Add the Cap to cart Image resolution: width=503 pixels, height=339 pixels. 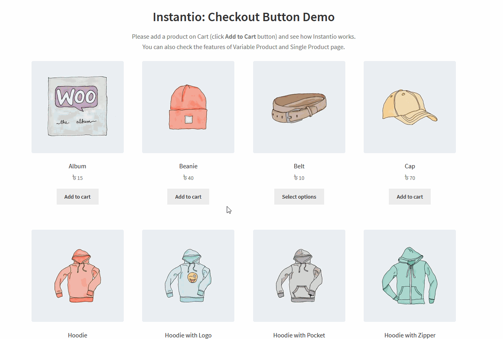(410, 197)
